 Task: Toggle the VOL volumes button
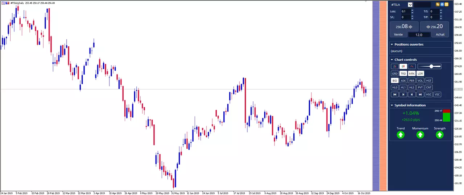[420, 81]
